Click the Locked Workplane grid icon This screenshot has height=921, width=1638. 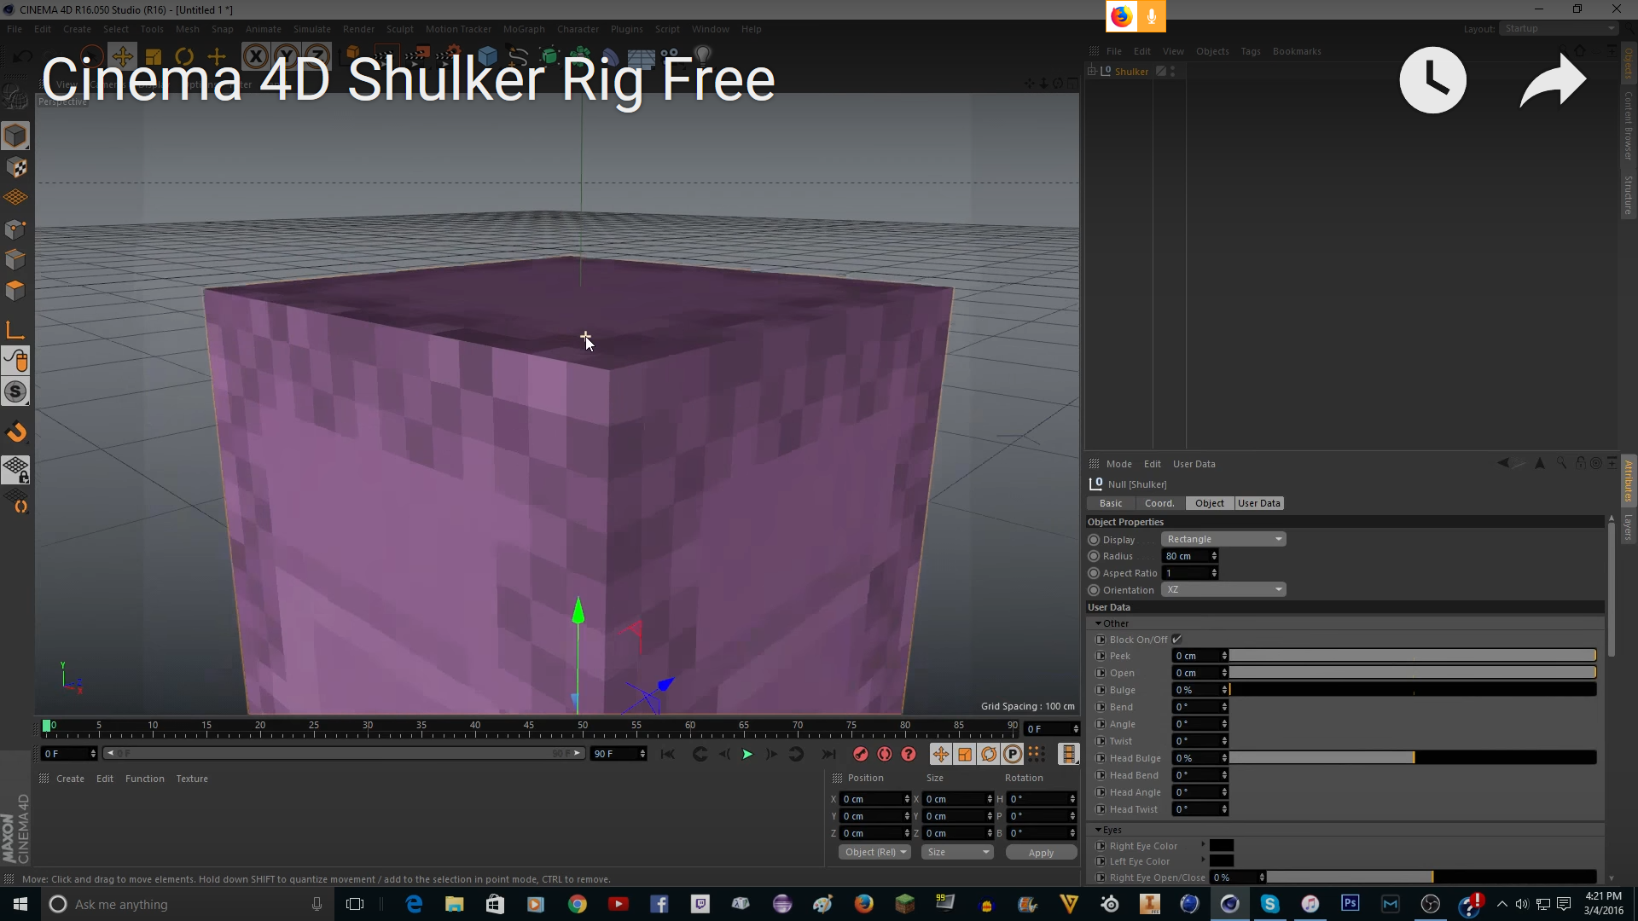[x=15, y=469]
